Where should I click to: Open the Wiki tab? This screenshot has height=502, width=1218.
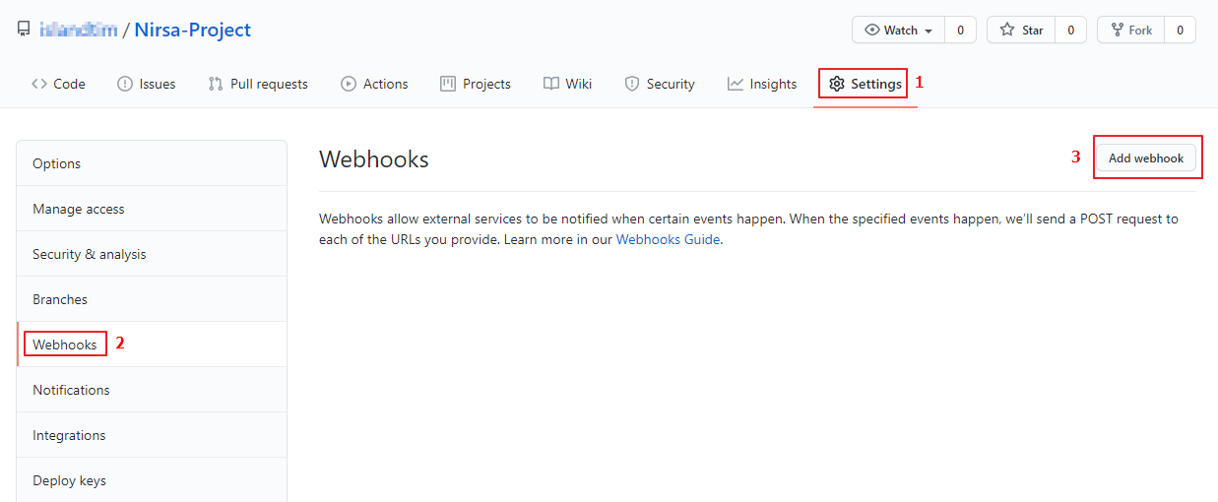tap(567, 84)
